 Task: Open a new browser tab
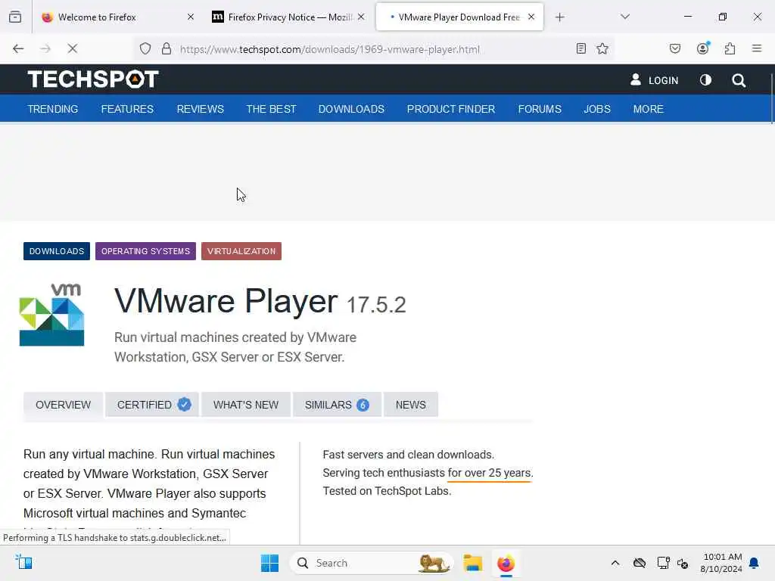coord(559,17)
